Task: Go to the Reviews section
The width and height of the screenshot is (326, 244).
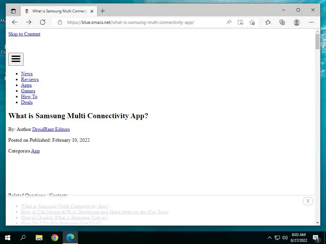Action: tap(30, 79)
